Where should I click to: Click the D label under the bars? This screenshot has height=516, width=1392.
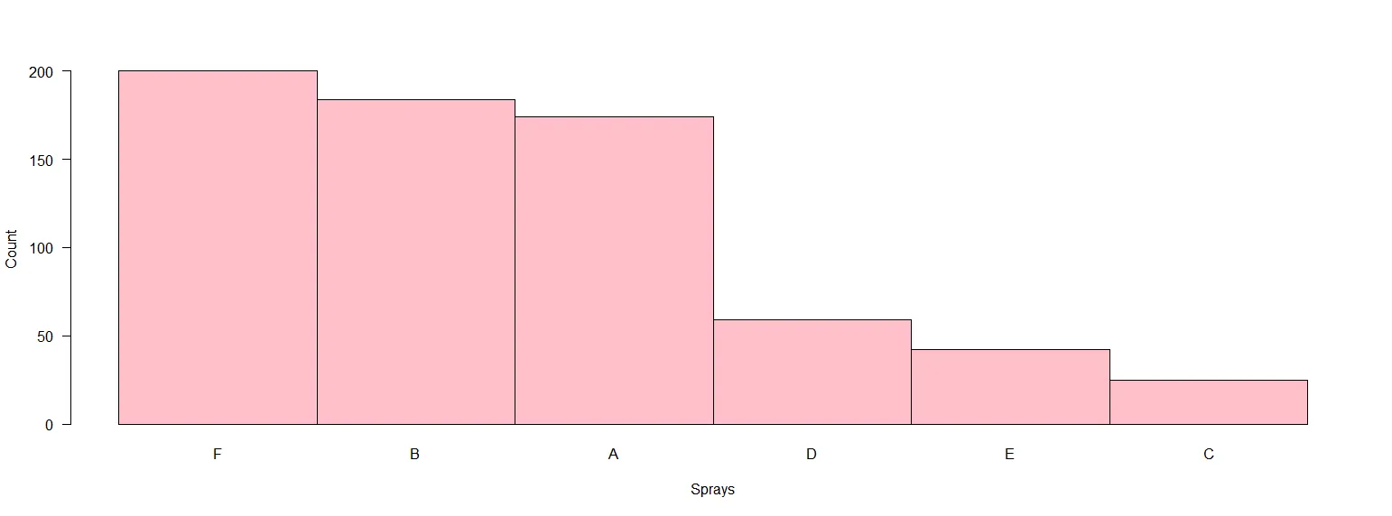[811, 455]
